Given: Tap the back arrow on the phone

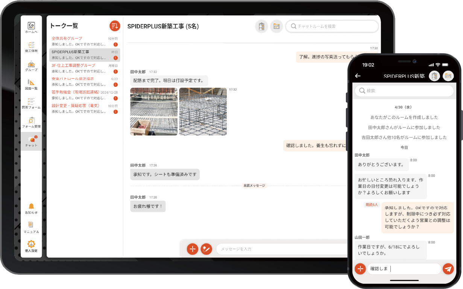Looking at the screenshot, I should [x=358, y=76].
